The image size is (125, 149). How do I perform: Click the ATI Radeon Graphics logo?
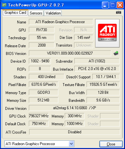click(x=107, y=33)
